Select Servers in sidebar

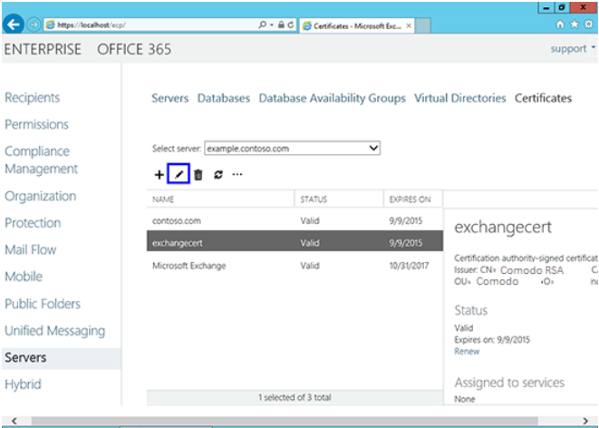(x=61, y=358)
